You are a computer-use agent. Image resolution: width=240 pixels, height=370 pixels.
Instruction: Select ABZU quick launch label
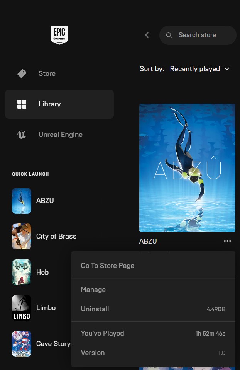coord(45,201)
